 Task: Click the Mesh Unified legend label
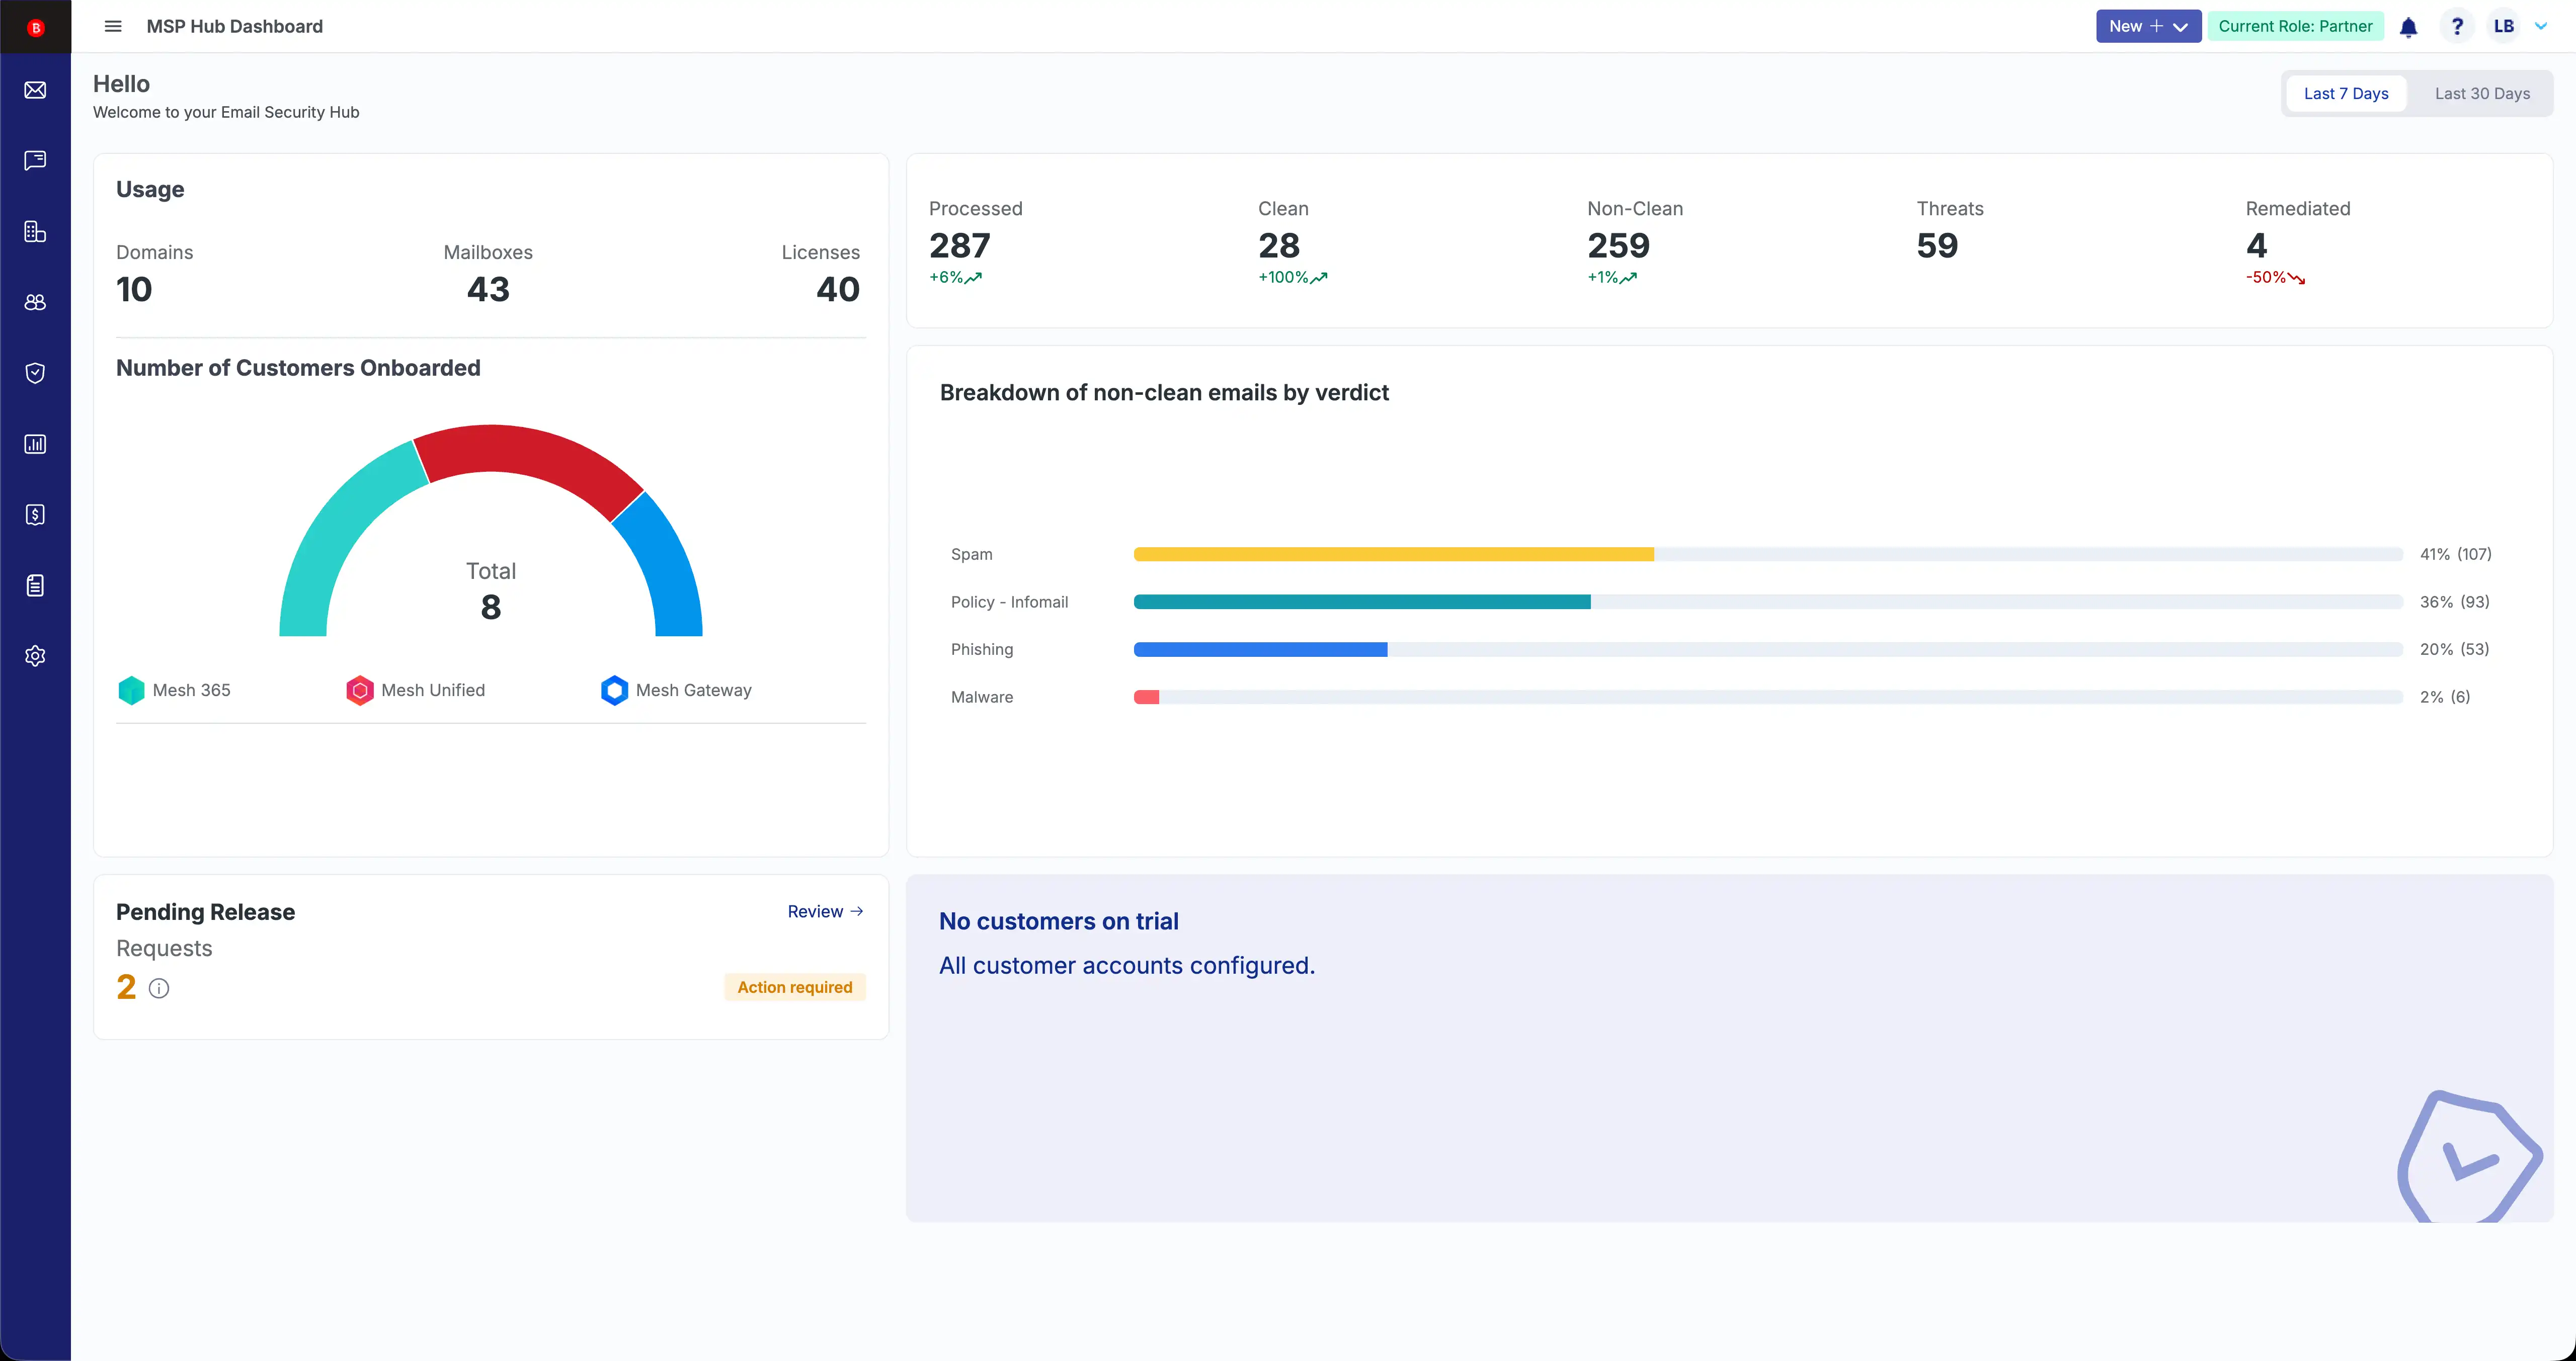(433, 690)
